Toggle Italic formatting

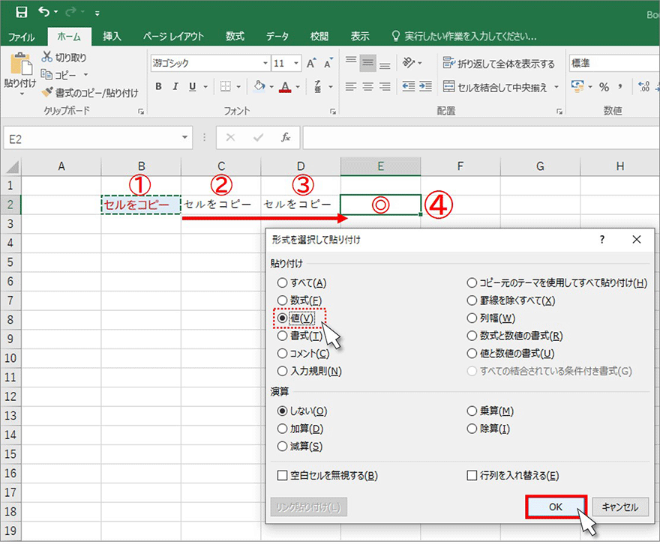[x=175, y=87]
